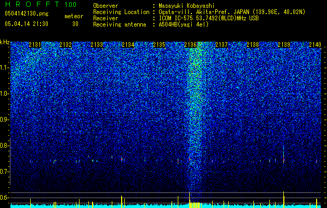Click the HROFFT 1.0.0 title text
The height and width of the screenshot is (208, 327).
click(41, 4)
